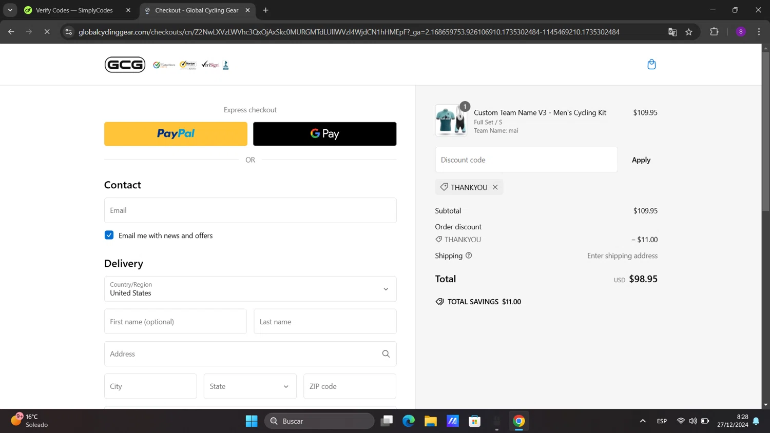This screenshot has width=770, height=433.
Task: Open the Chrome profile avatar
Action: tap(741, 32)
